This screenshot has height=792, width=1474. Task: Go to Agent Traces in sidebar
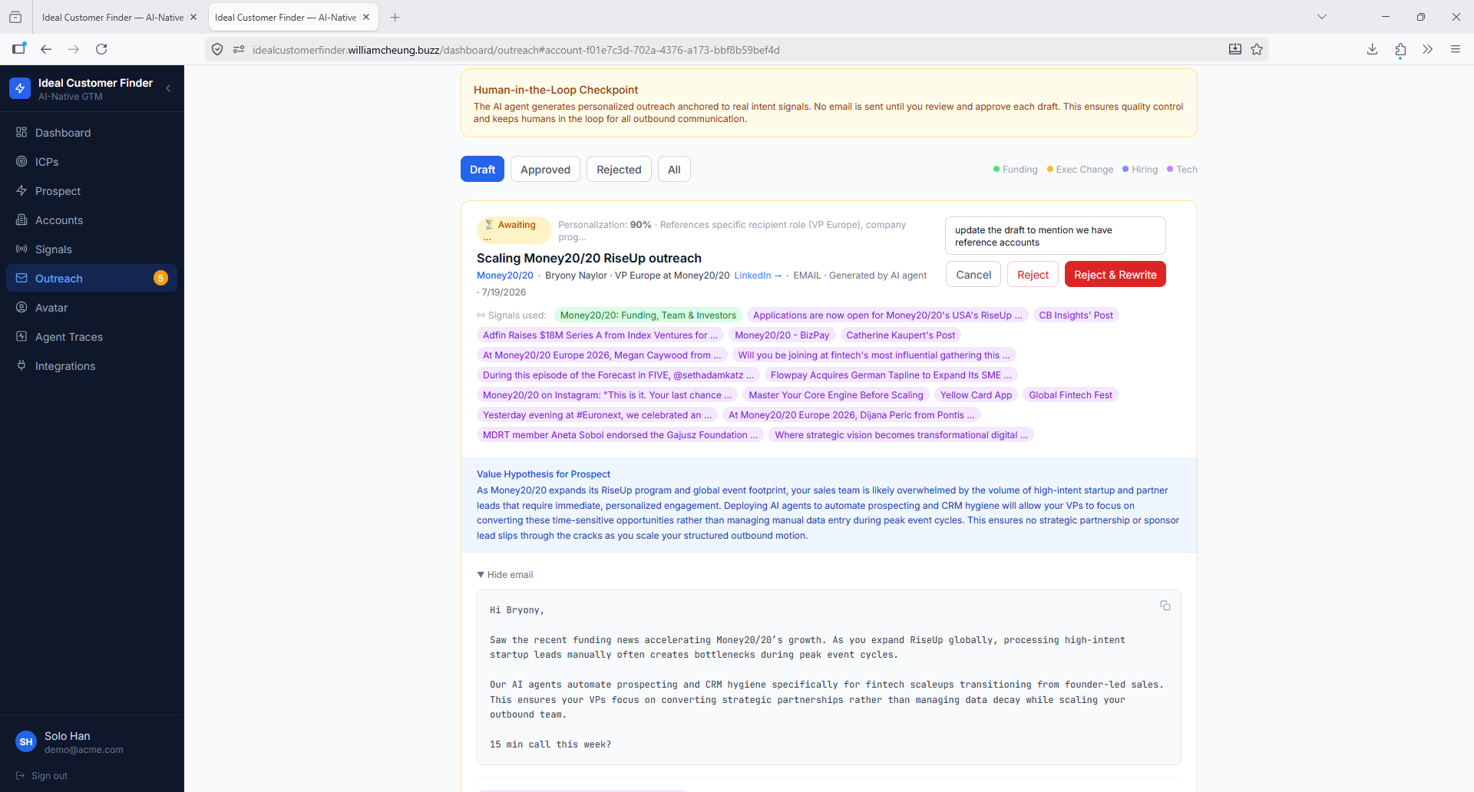pos(91,337)
